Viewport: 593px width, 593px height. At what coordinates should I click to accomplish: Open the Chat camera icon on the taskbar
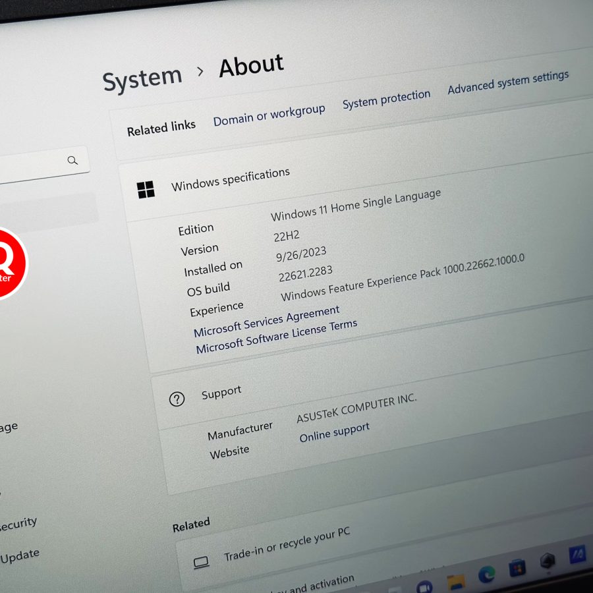(x=424, y=587)
